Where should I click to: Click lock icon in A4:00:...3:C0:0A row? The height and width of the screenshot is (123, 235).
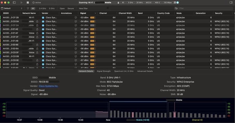[x=37, y=21]
